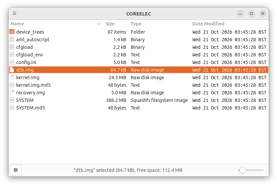
Task: Select the cfgload_env file name
Action: coord(29,55)
